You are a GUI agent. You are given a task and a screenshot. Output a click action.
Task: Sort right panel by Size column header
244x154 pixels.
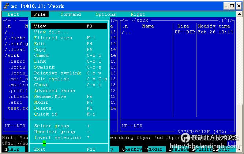(x=183, y=26)
